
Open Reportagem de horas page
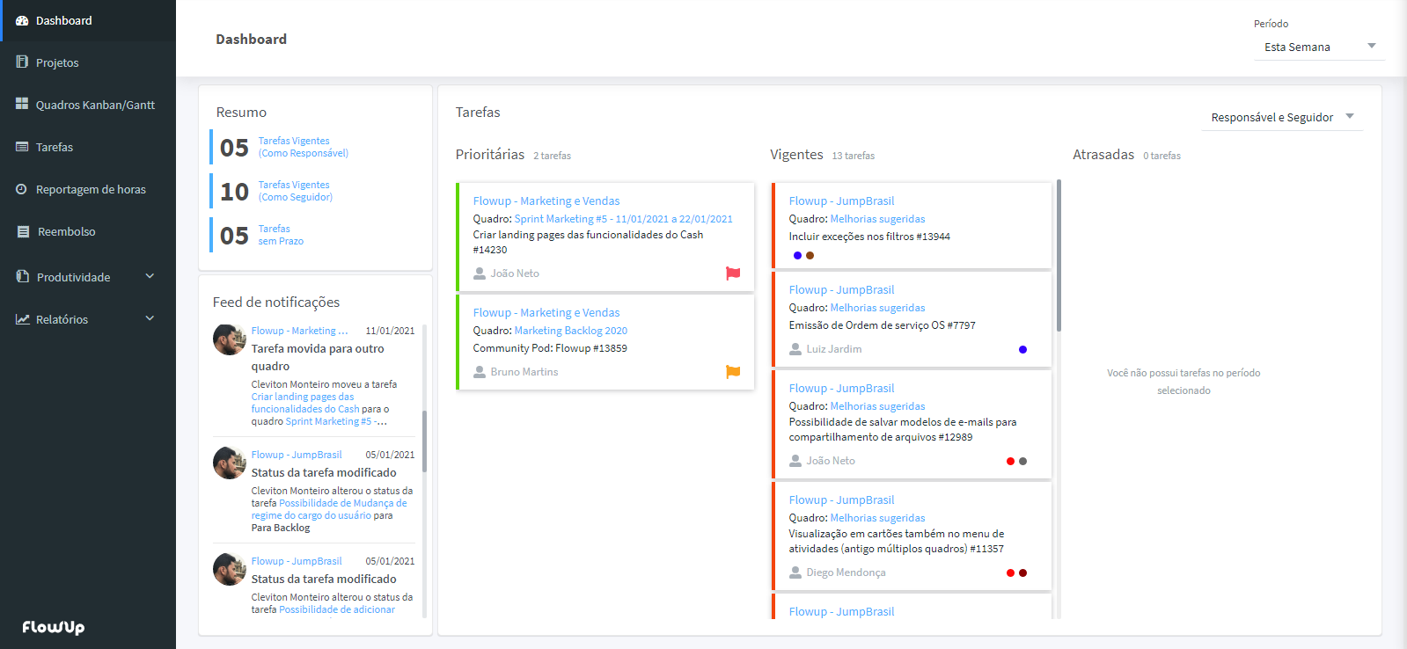pyautogui.click(x=88, y=189)
